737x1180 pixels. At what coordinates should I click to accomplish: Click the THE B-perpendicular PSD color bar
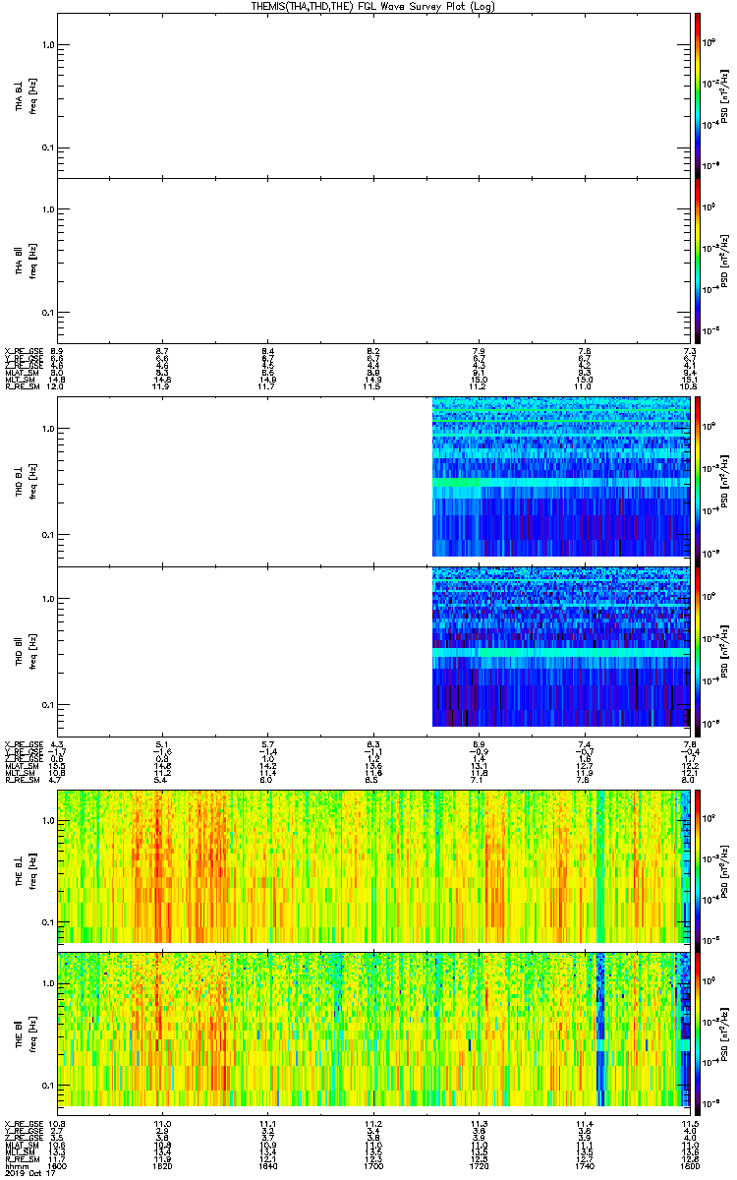coord(698,865)
